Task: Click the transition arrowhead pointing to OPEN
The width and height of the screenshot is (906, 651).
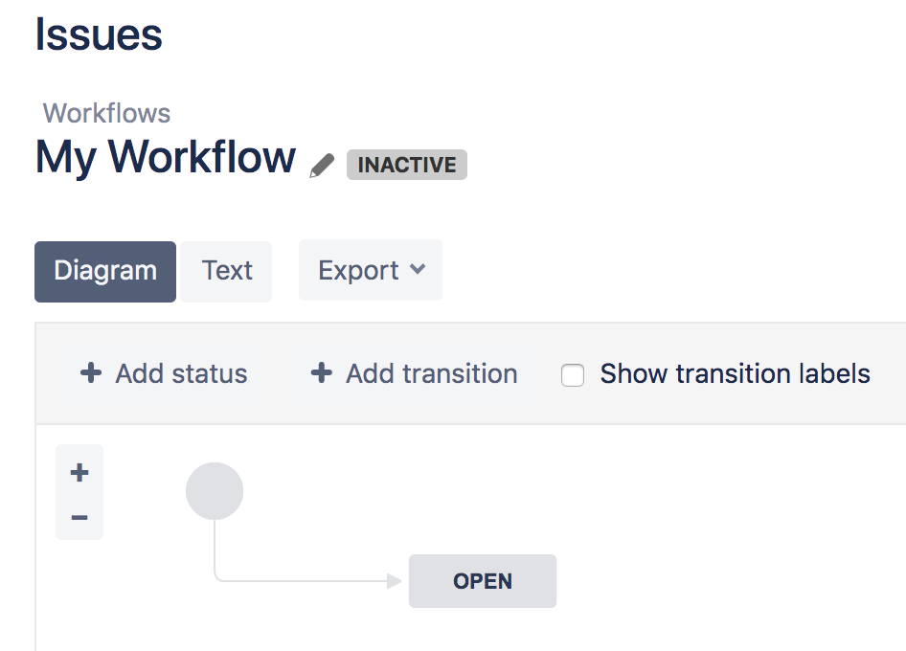Action: coord(396,580)
